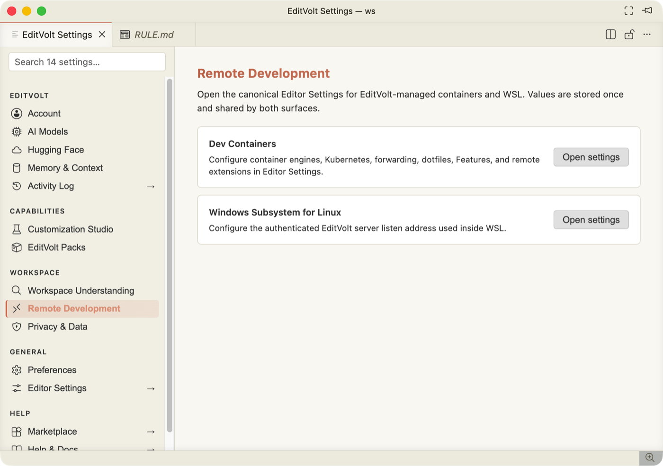
Task: Open EditVolt Packs section
Action: tap(82, 247)
